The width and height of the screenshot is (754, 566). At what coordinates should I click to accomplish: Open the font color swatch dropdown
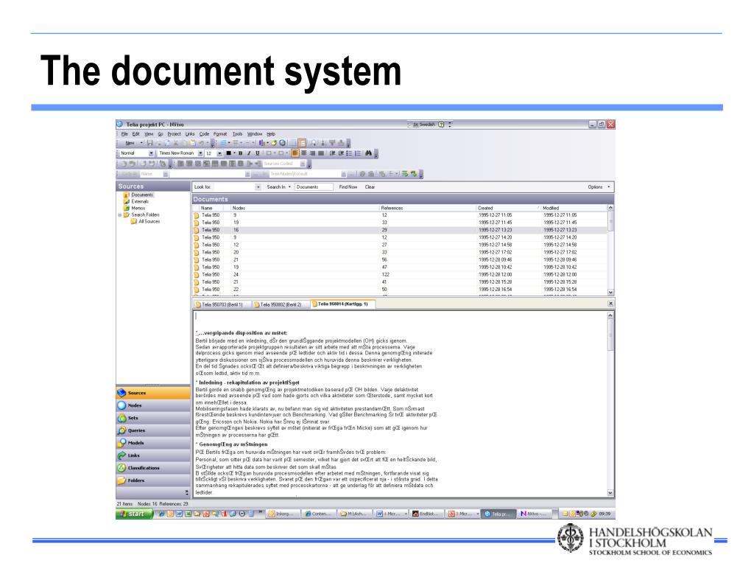pos(235,153)
